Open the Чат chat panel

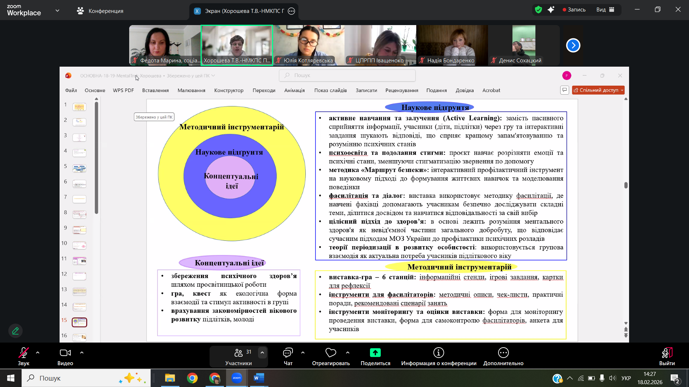pos(288,353)
